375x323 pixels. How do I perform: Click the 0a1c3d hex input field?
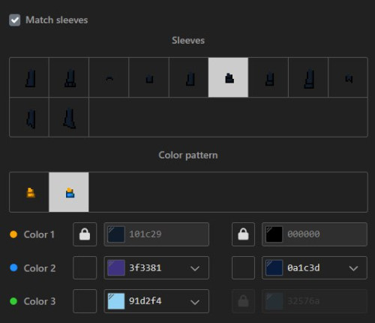coord(314,267)
